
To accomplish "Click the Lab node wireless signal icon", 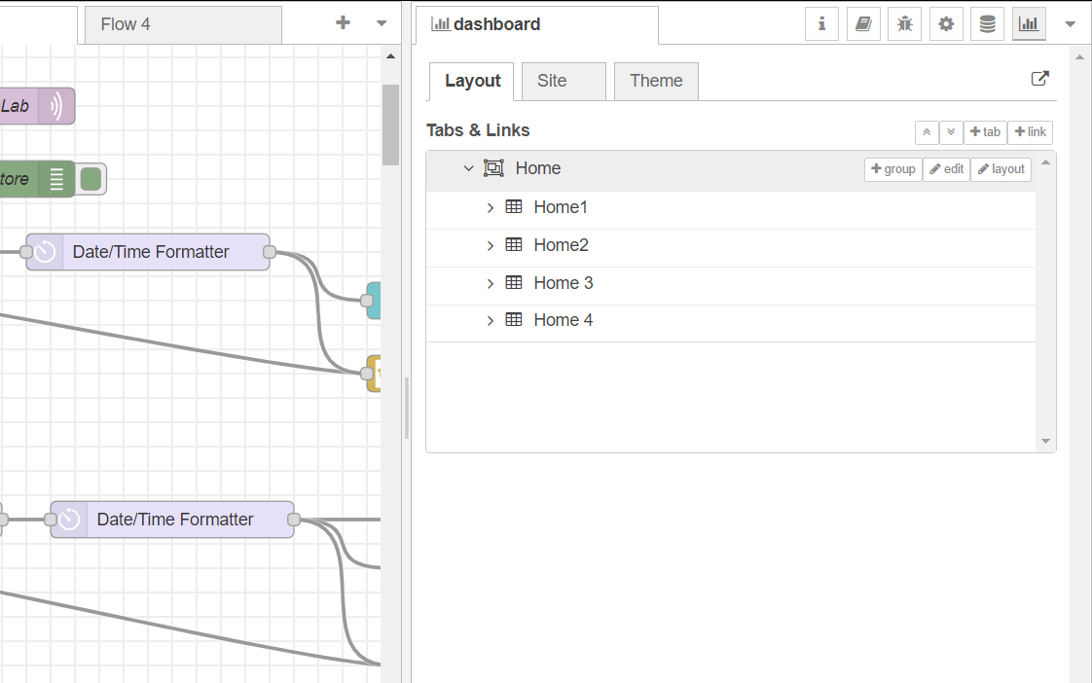I will point(55,106).
